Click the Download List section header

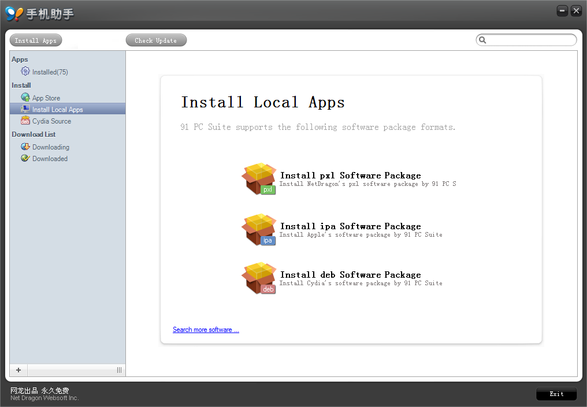[34, 135]
